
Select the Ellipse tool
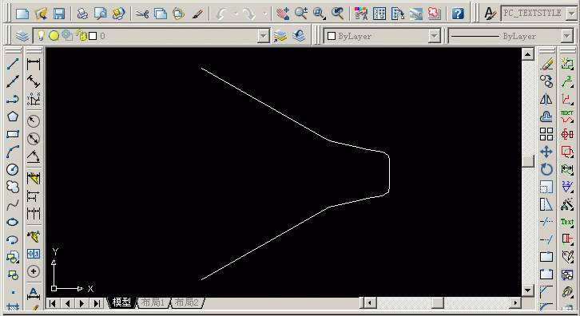tap(13, 222)
